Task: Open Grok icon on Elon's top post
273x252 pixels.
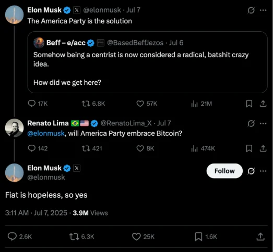Action: [x=251, y=10]
